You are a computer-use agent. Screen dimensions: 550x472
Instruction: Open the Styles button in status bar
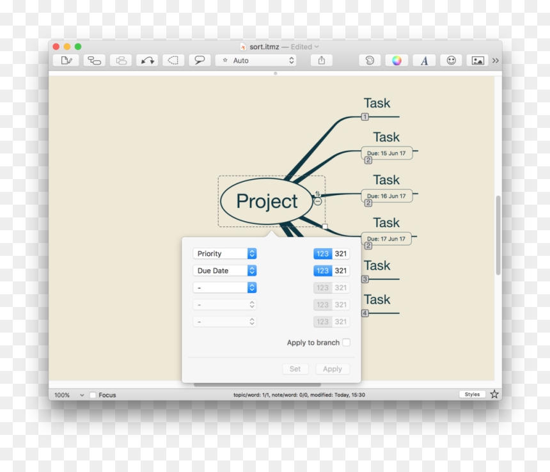click(472, 395)
